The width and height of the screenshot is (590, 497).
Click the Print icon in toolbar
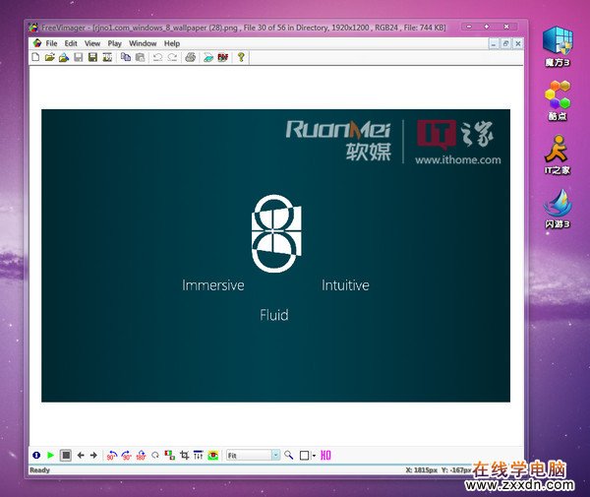[x=190, y=58]
